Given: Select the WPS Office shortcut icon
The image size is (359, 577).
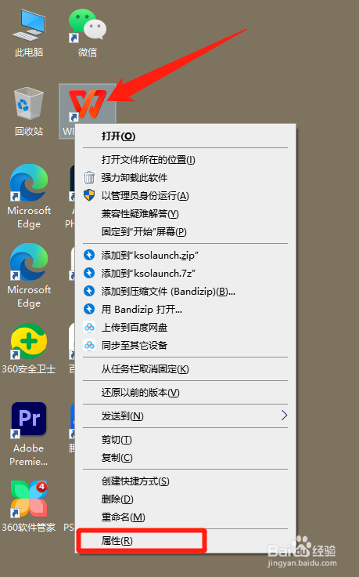Looking at the screenshot, I should (x=88, y=111).
